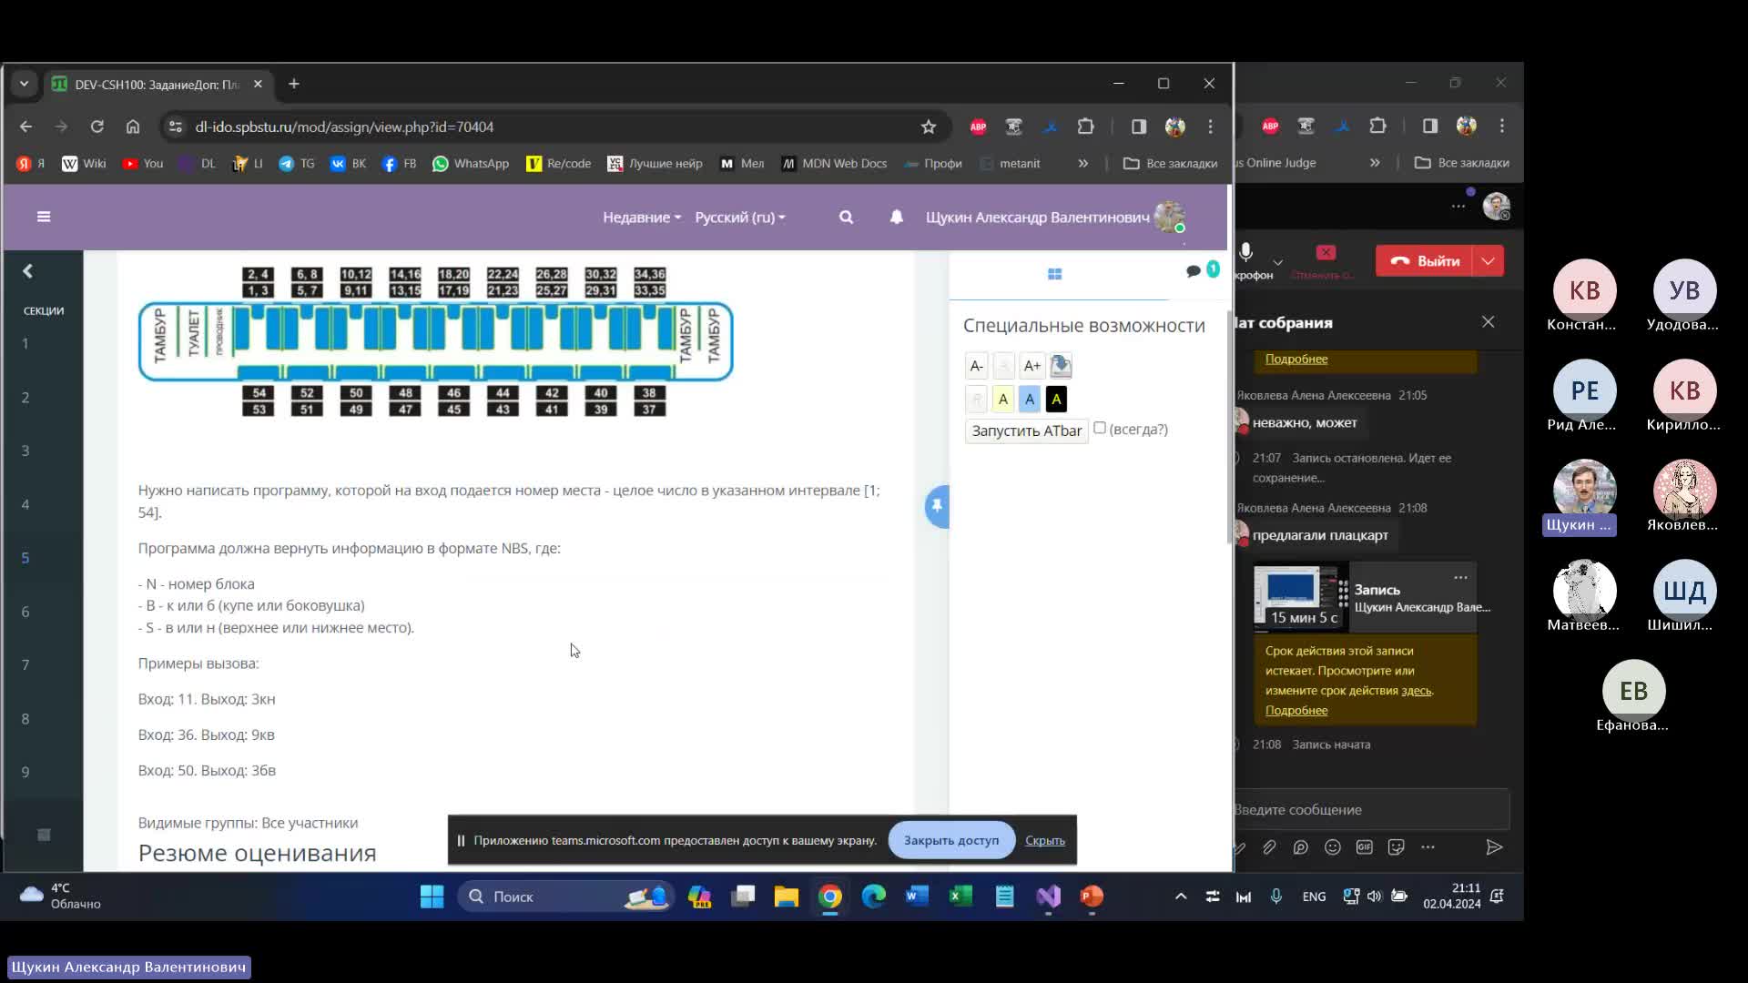Open the здесь expiration link
The height and width of the screenshot is (983, 1748).
1416,691
